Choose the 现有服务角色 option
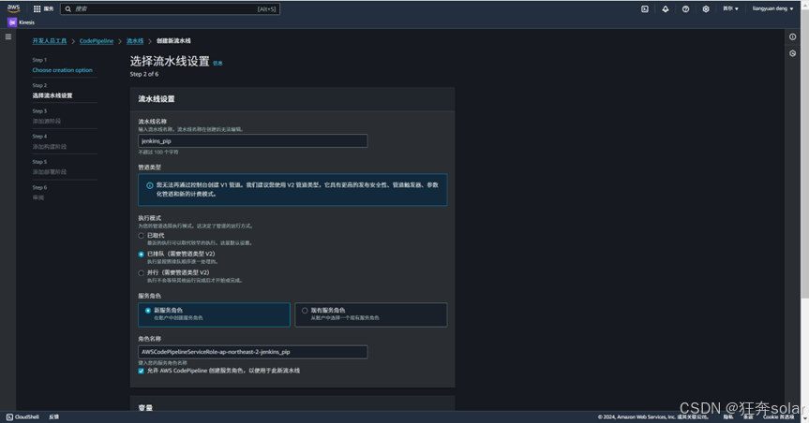 [x=371, y=314]
